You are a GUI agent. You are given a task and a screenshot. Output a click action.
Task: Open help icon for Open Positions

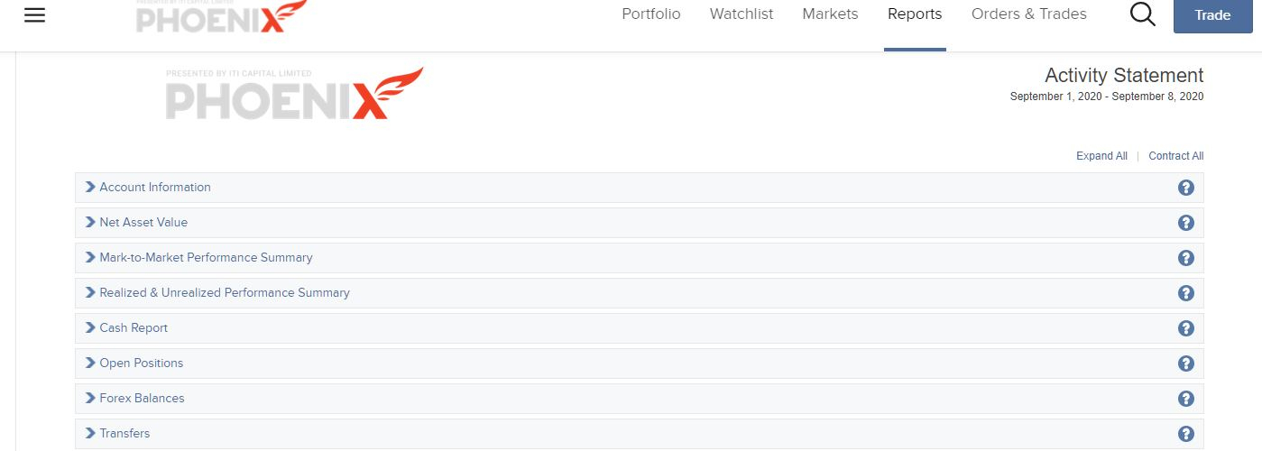[1186, 364]
